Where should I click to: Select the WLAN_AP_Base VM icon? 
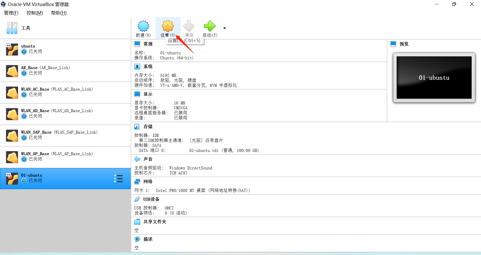[x=12, y=157]
